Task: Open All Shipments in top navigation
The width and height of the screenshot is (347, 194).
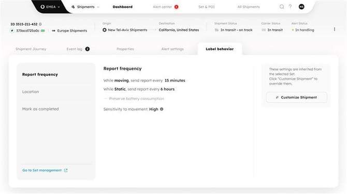Action: [x=248, y=7]
